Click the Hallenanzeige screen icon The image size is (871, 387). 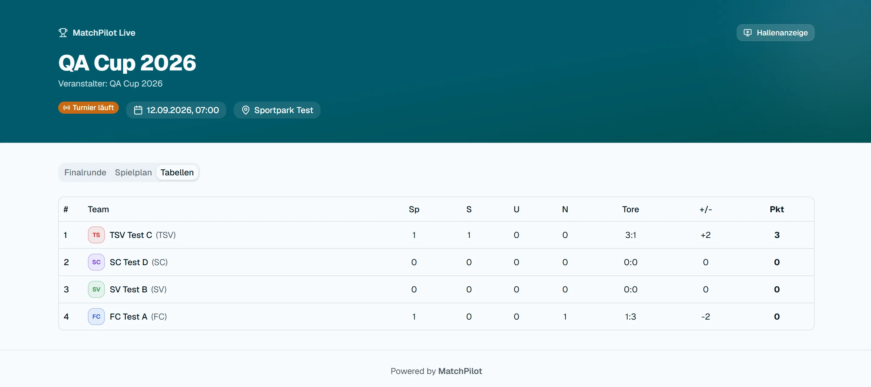748,33
